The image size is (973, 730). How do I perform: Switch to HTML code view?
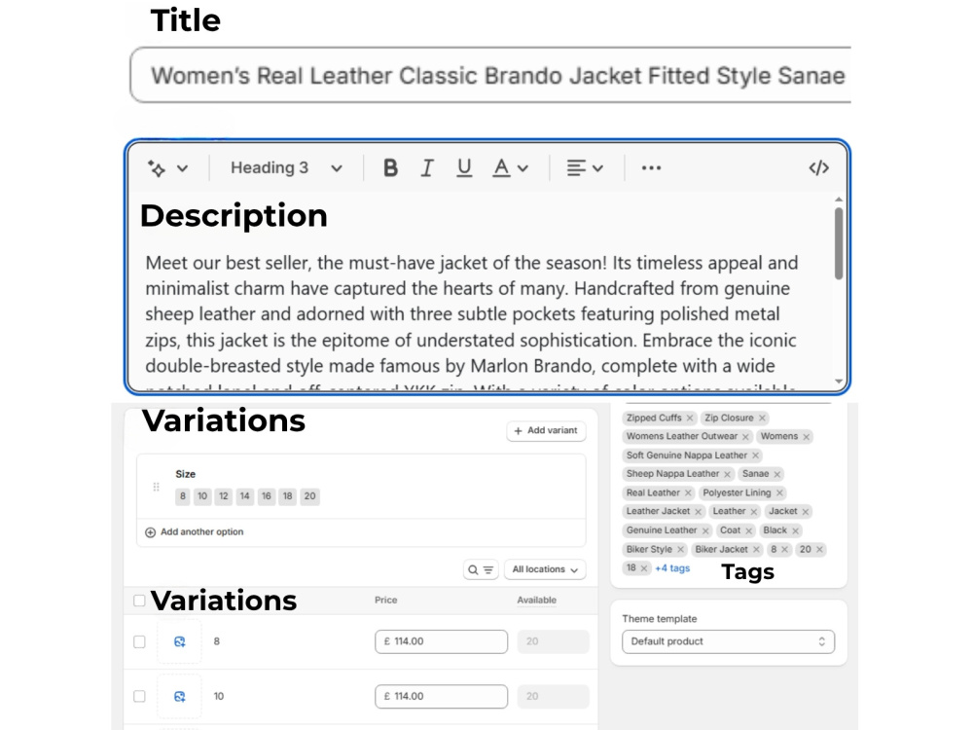coord(818,168)
